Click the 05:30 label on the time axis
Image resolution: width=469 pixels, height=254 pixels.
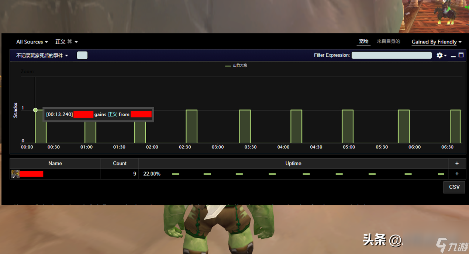click(382, 147)
